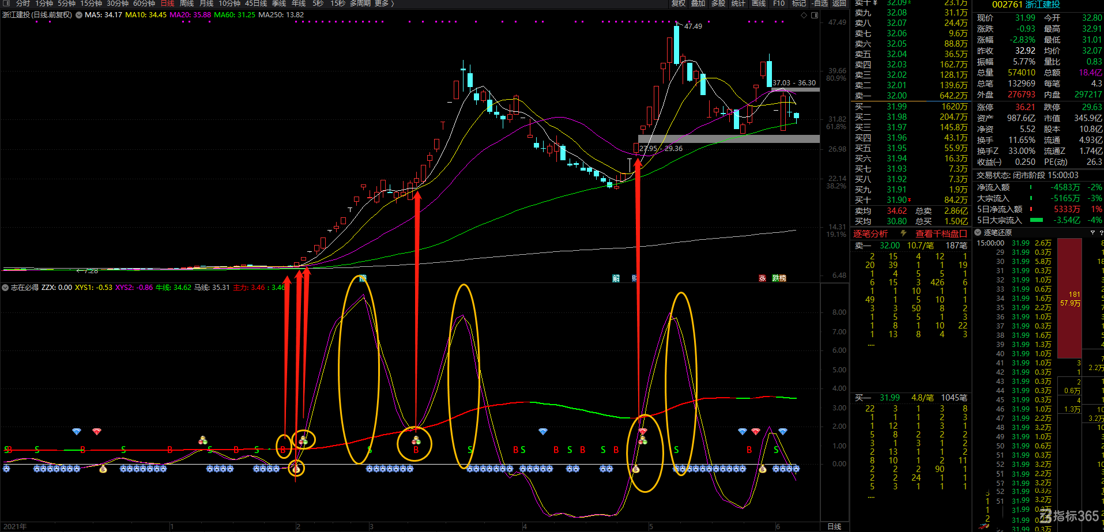The height and width of the screenshot is (532, 1104).
Task: Click the 统计 button
Action: click(738, 3)
